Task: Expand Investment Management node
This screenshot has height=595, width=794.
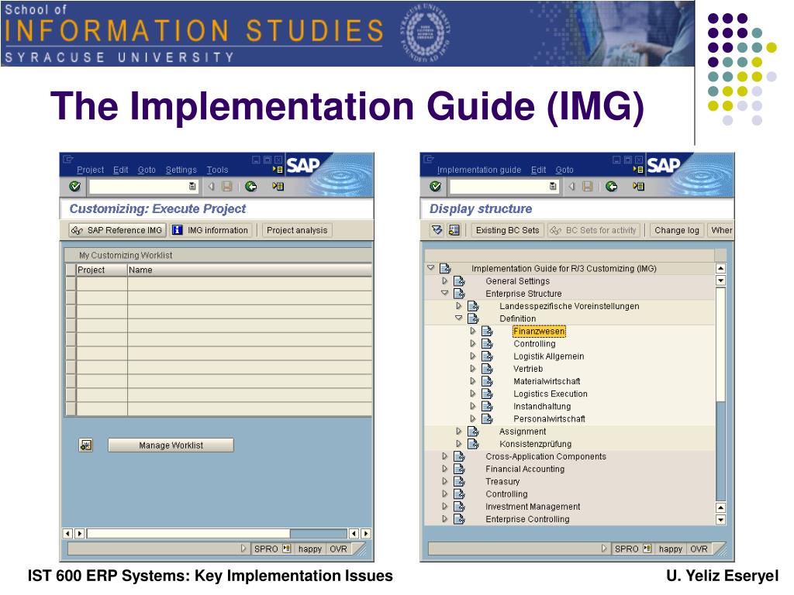Action: click(x=445, y=507)
